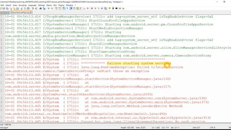Screen dimensions: 231x130
Task: Open the Replace dialog toolbar icon
Action: pos(44,8)
